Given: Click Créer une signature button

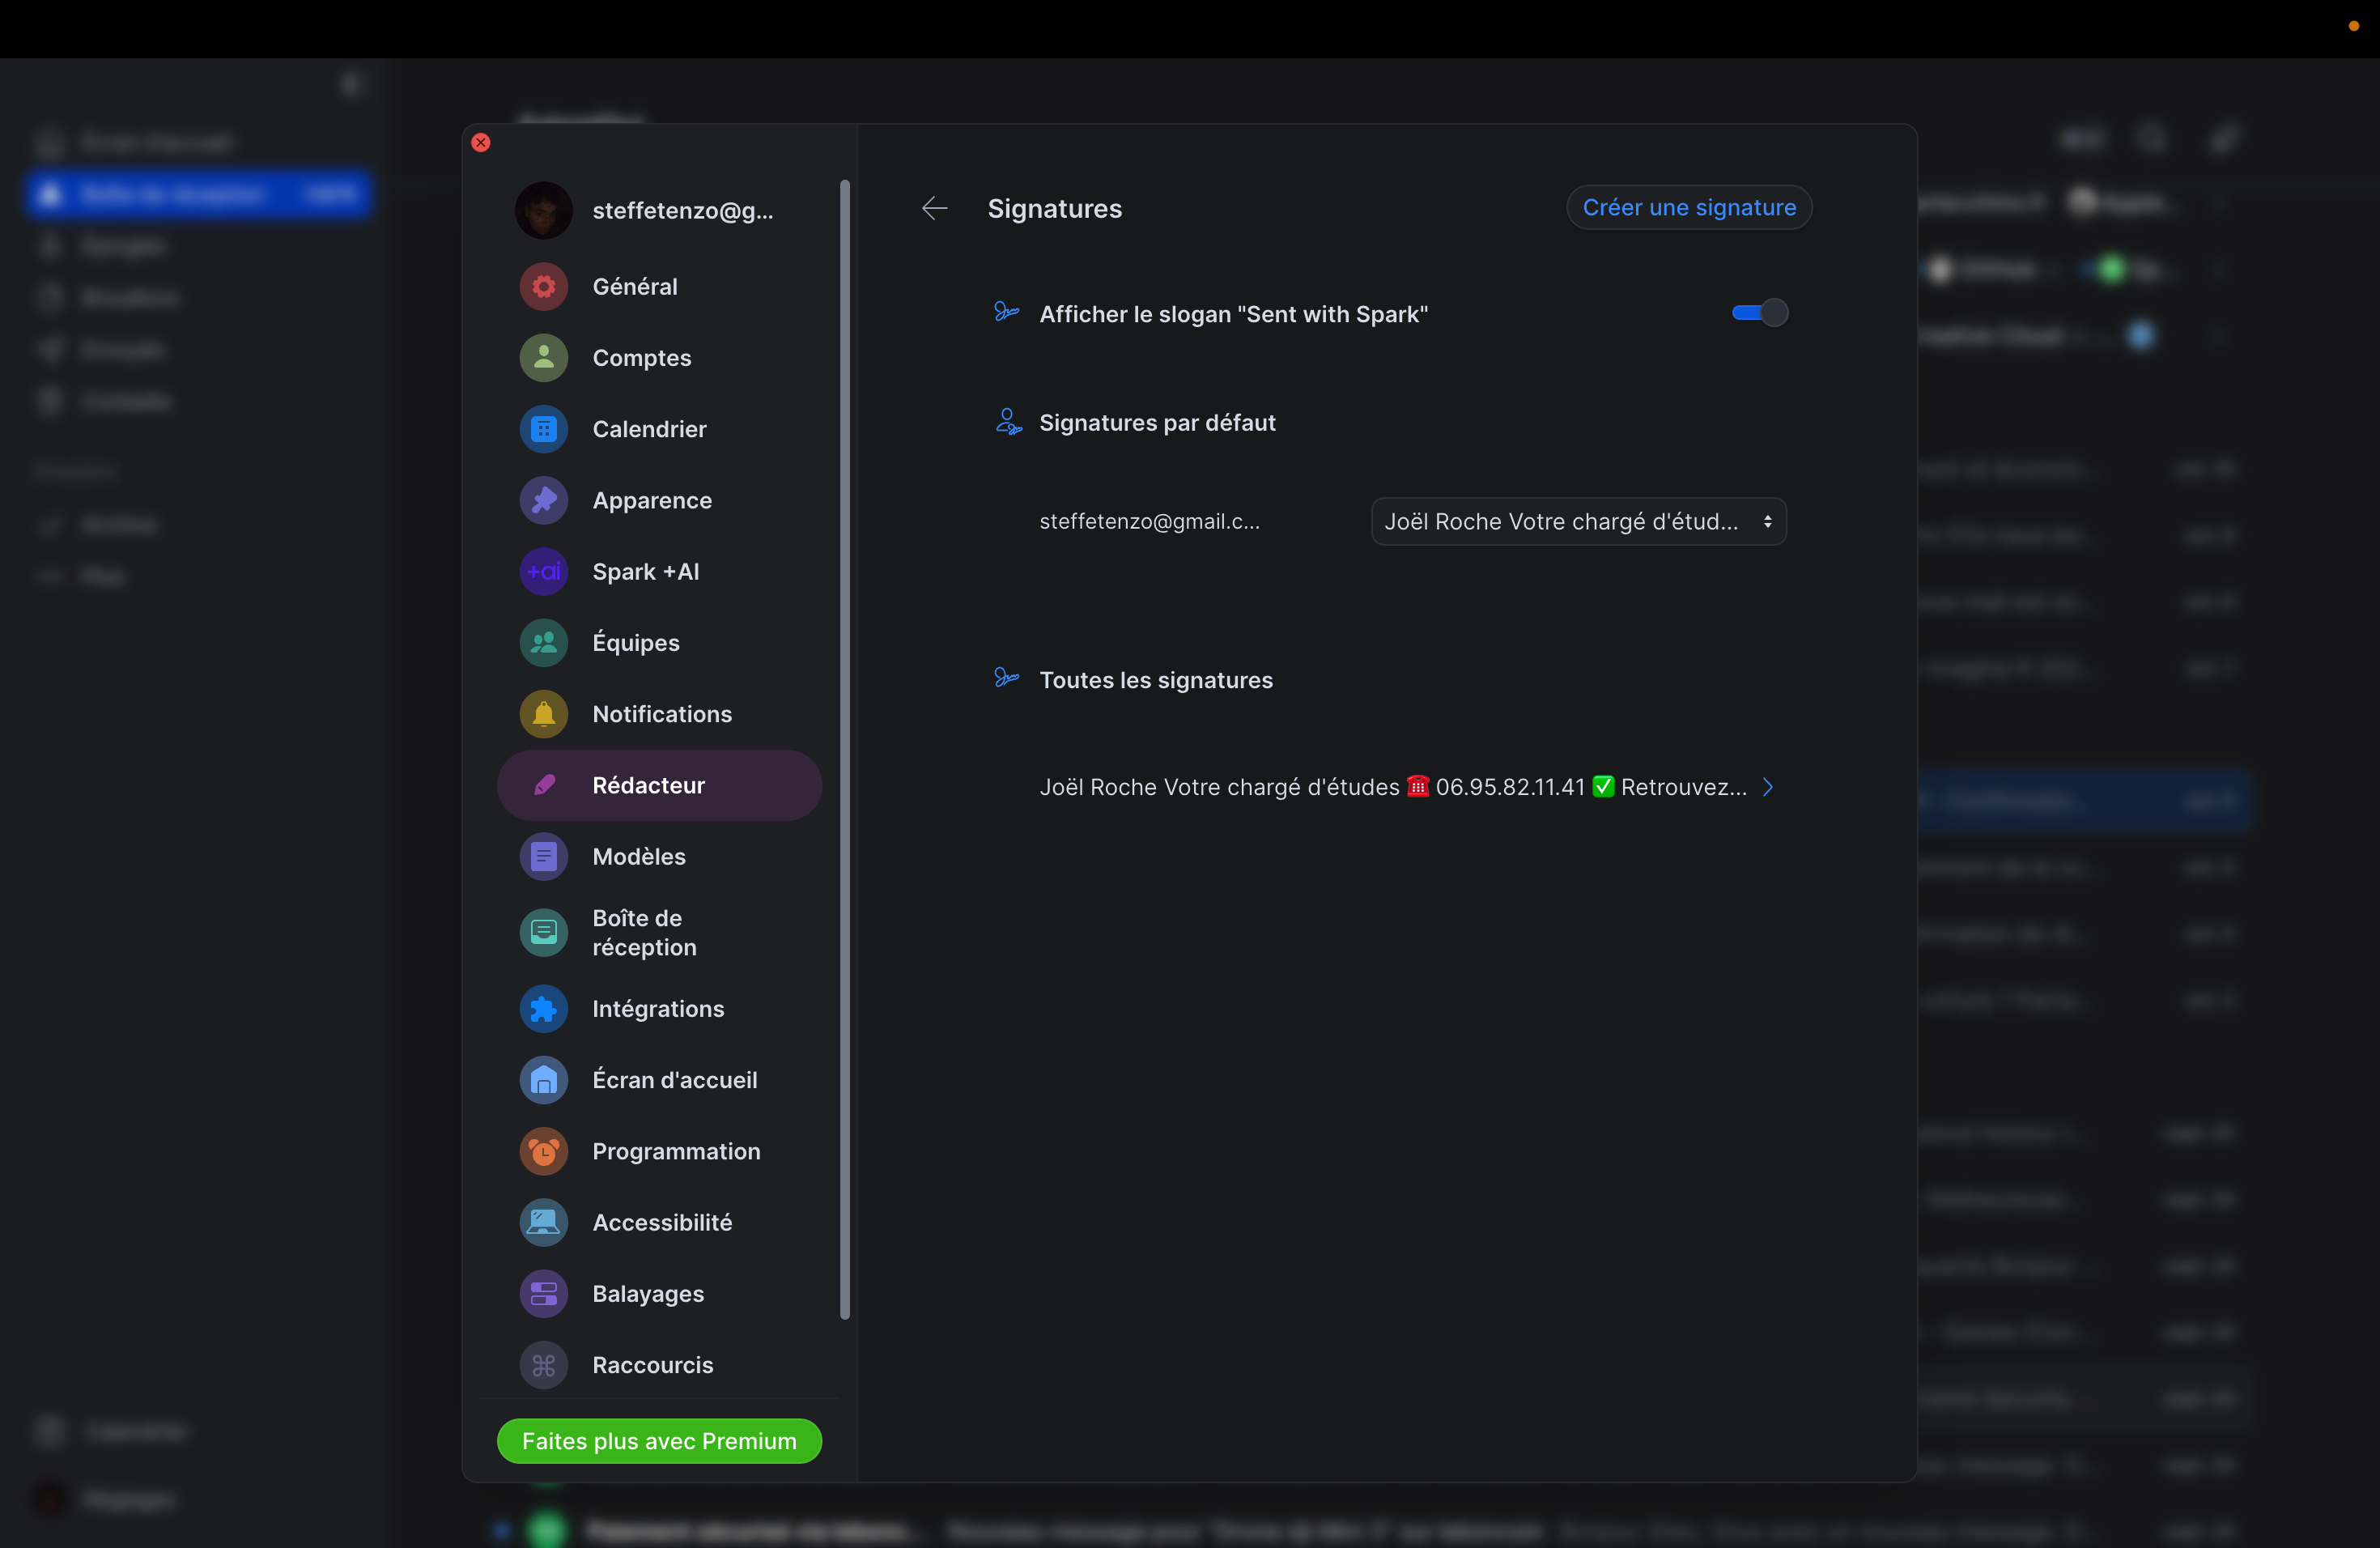Looking at the screenshot, I should (x=1688, y=207).
